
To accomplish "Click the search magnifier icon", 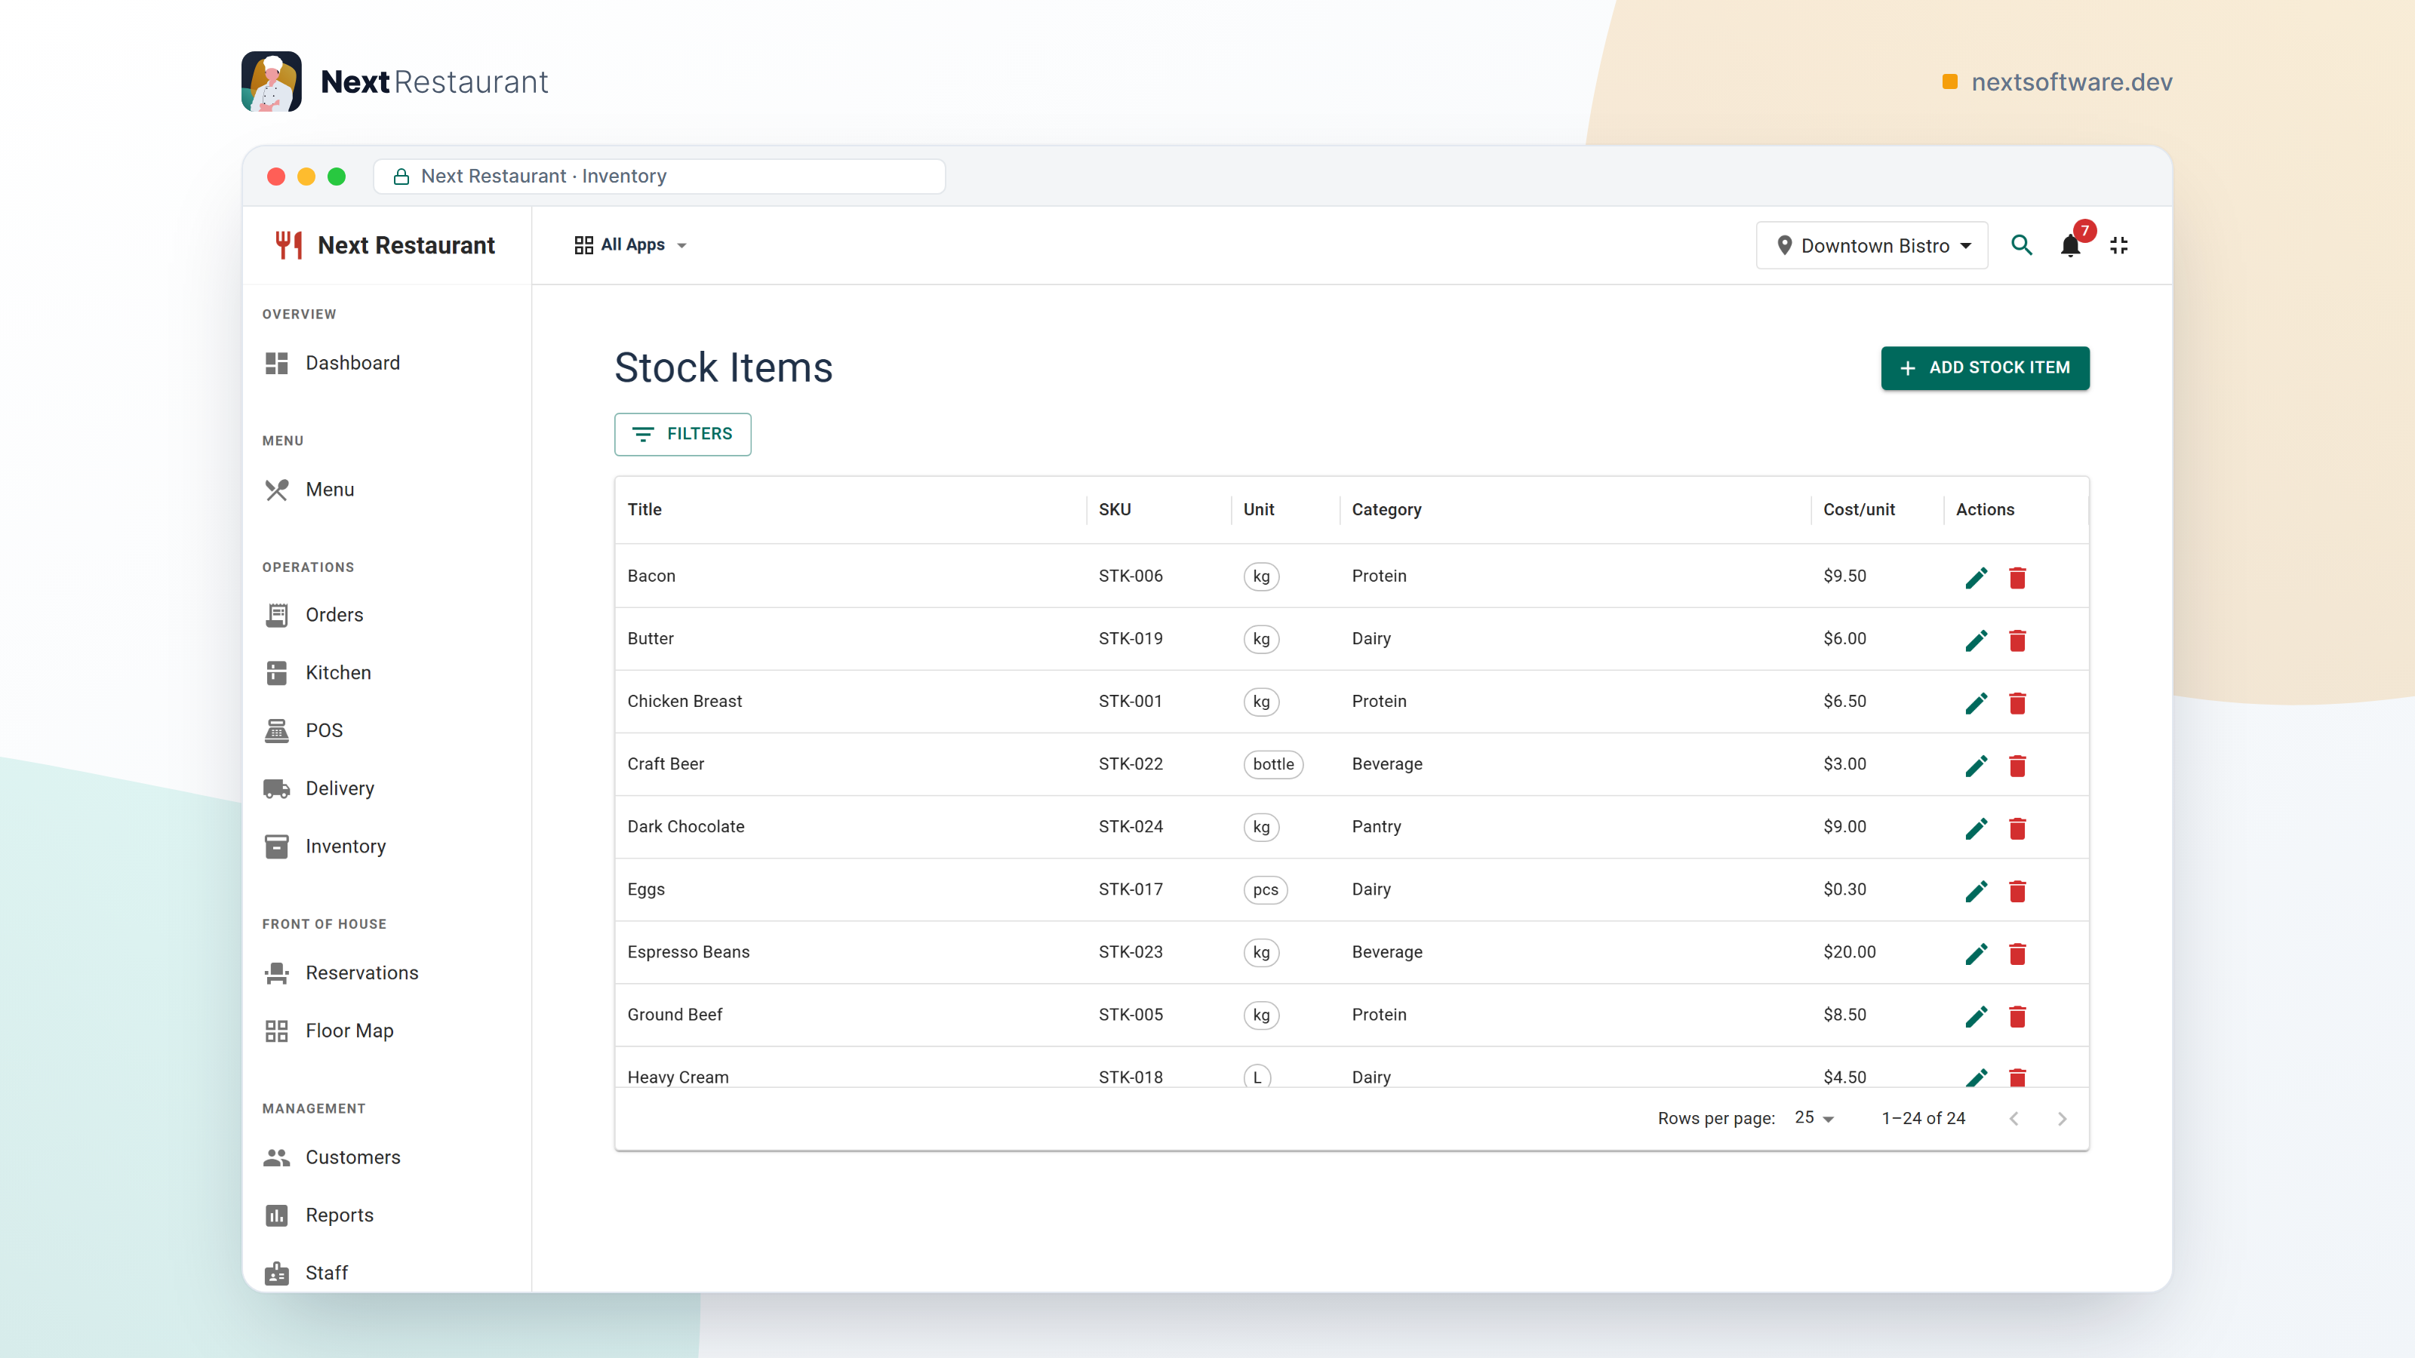I will click(2021, 245).
